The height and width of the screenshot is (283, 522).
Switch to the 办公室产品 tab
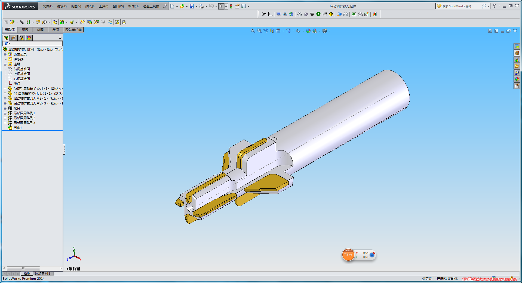73,29
